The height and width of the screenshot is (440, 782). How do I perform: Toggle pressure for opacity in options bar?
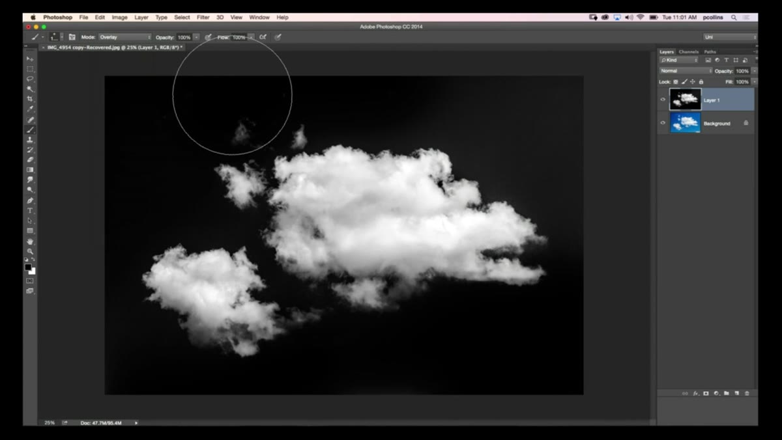pyautogui.click(x=208, y=37)
